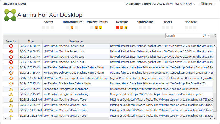Expand the search options dropdown arrow
This screenshot has height=124, width=220.
(208, 36)
